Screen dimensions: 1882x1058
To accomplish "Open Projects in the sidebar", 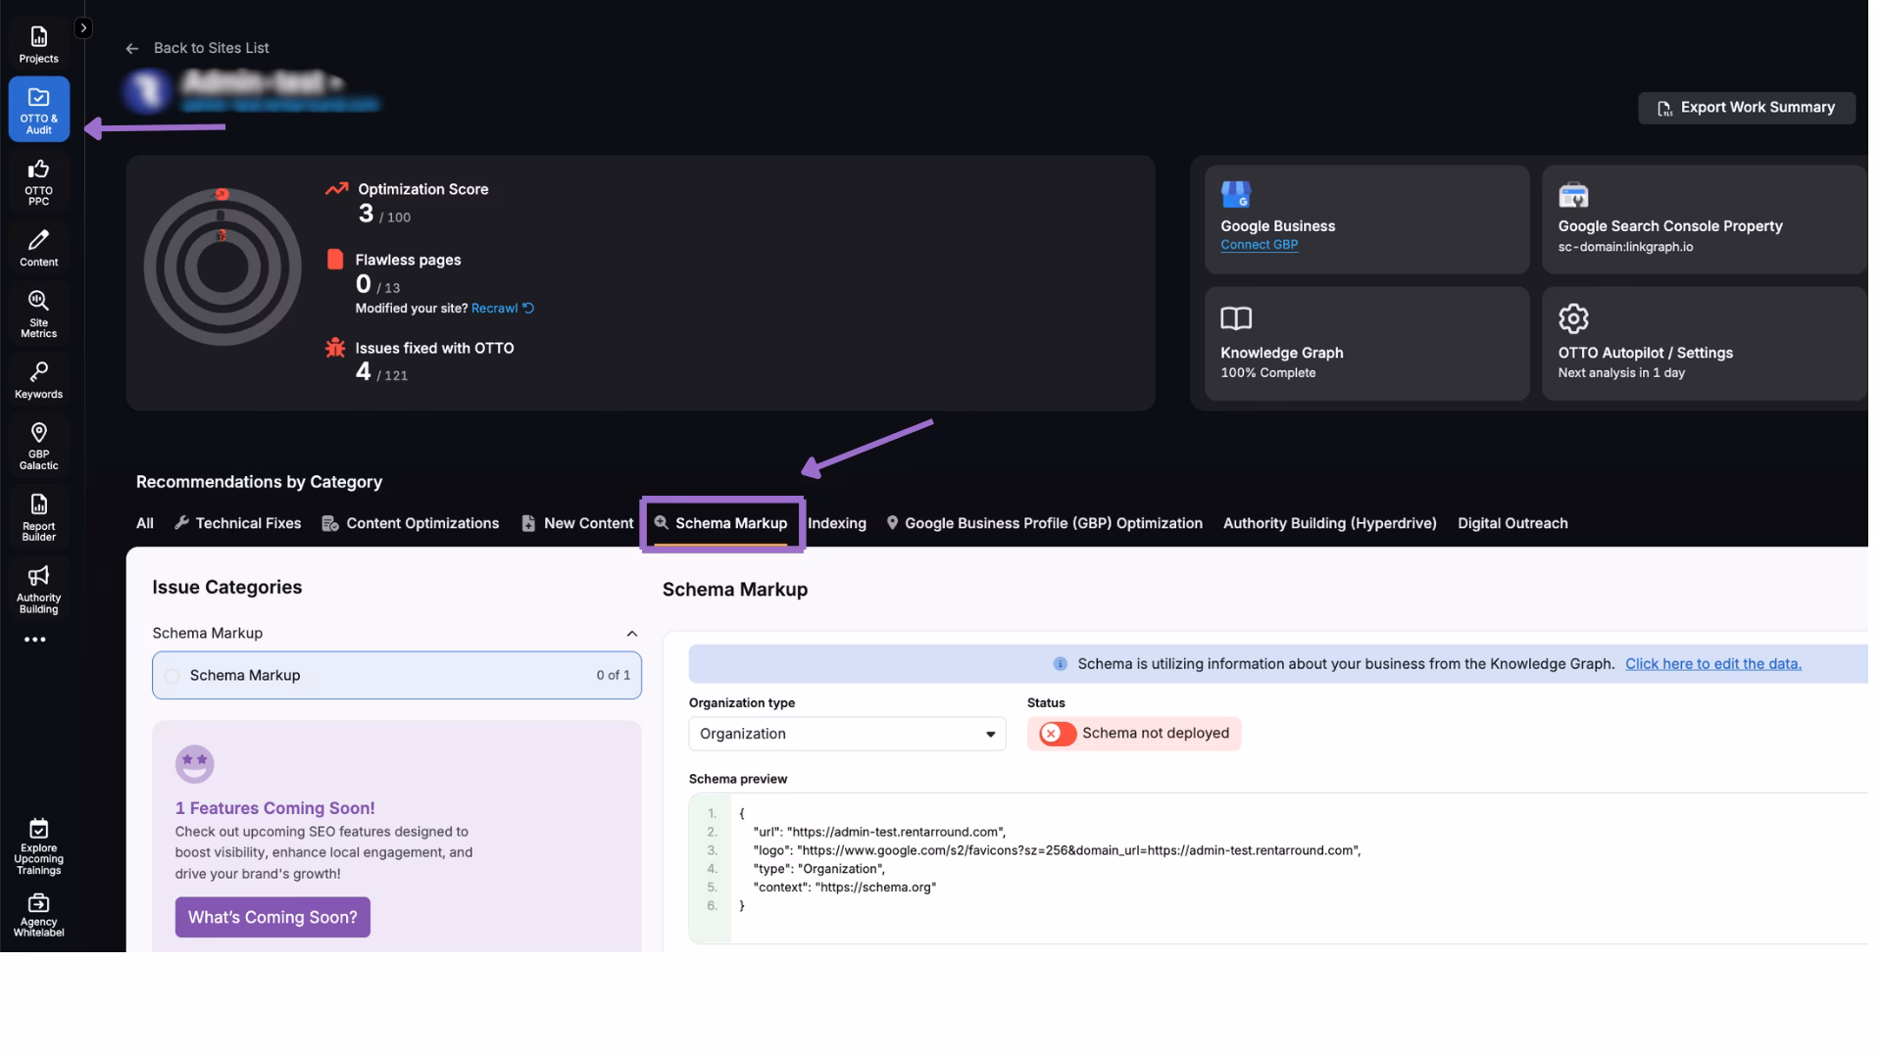I will tap(38, 44).
